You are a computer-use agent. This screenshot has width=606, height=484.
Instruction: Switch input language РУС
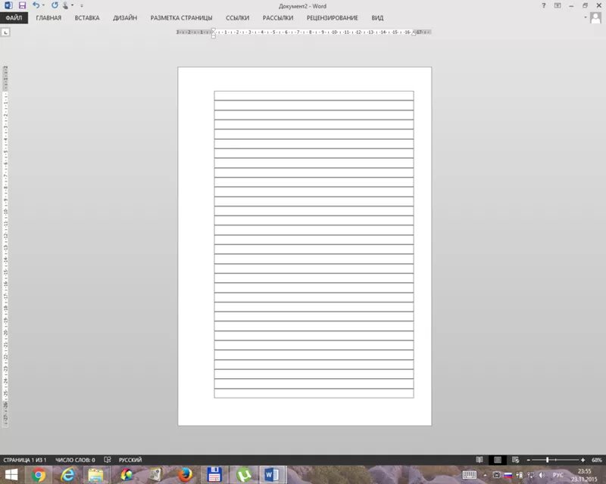click(x=558, y=475)
